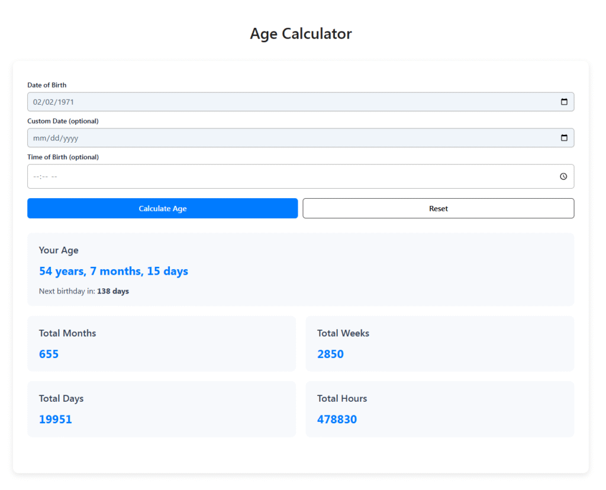This screenshot has height=490, width=606.
Task: Click the Total Hours card title
Action: (342, 398)
